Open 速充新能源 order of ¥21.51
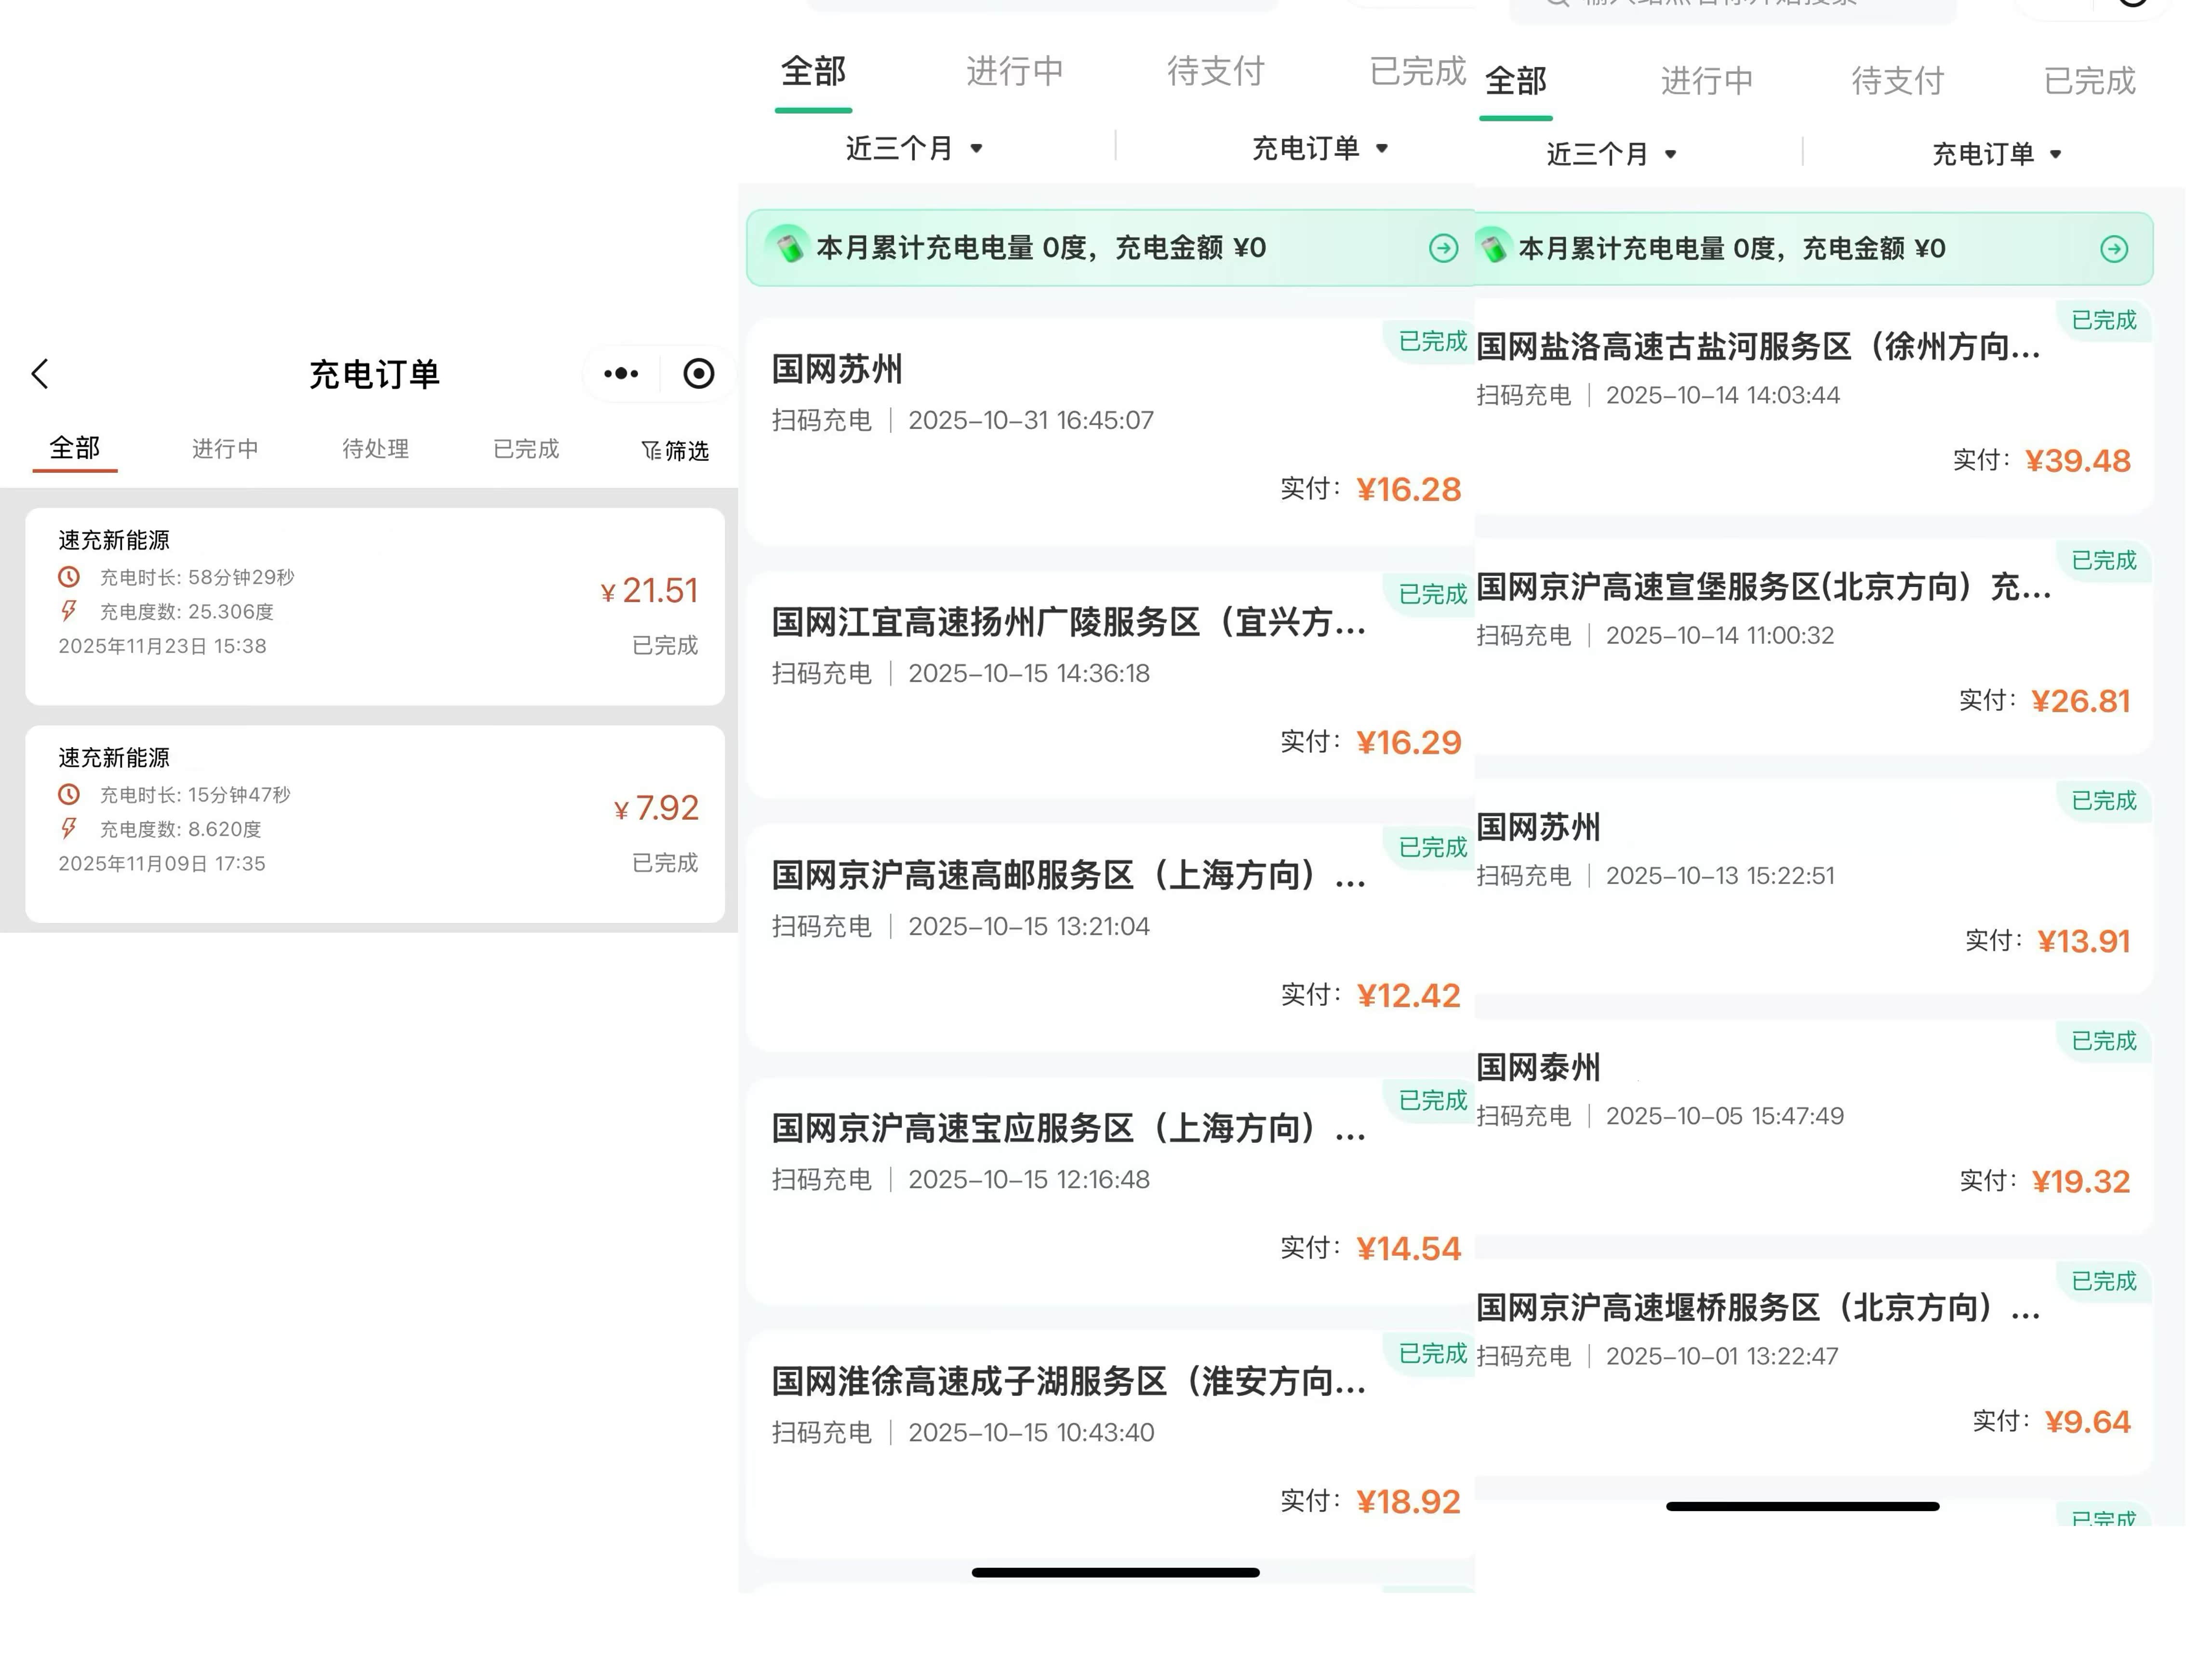This screenshot has height=1659, width=2212. [x=374, y=606]
